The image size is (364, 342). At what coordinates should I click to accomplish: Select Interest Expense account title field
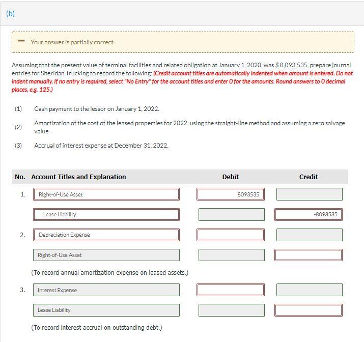pos(106,290)
